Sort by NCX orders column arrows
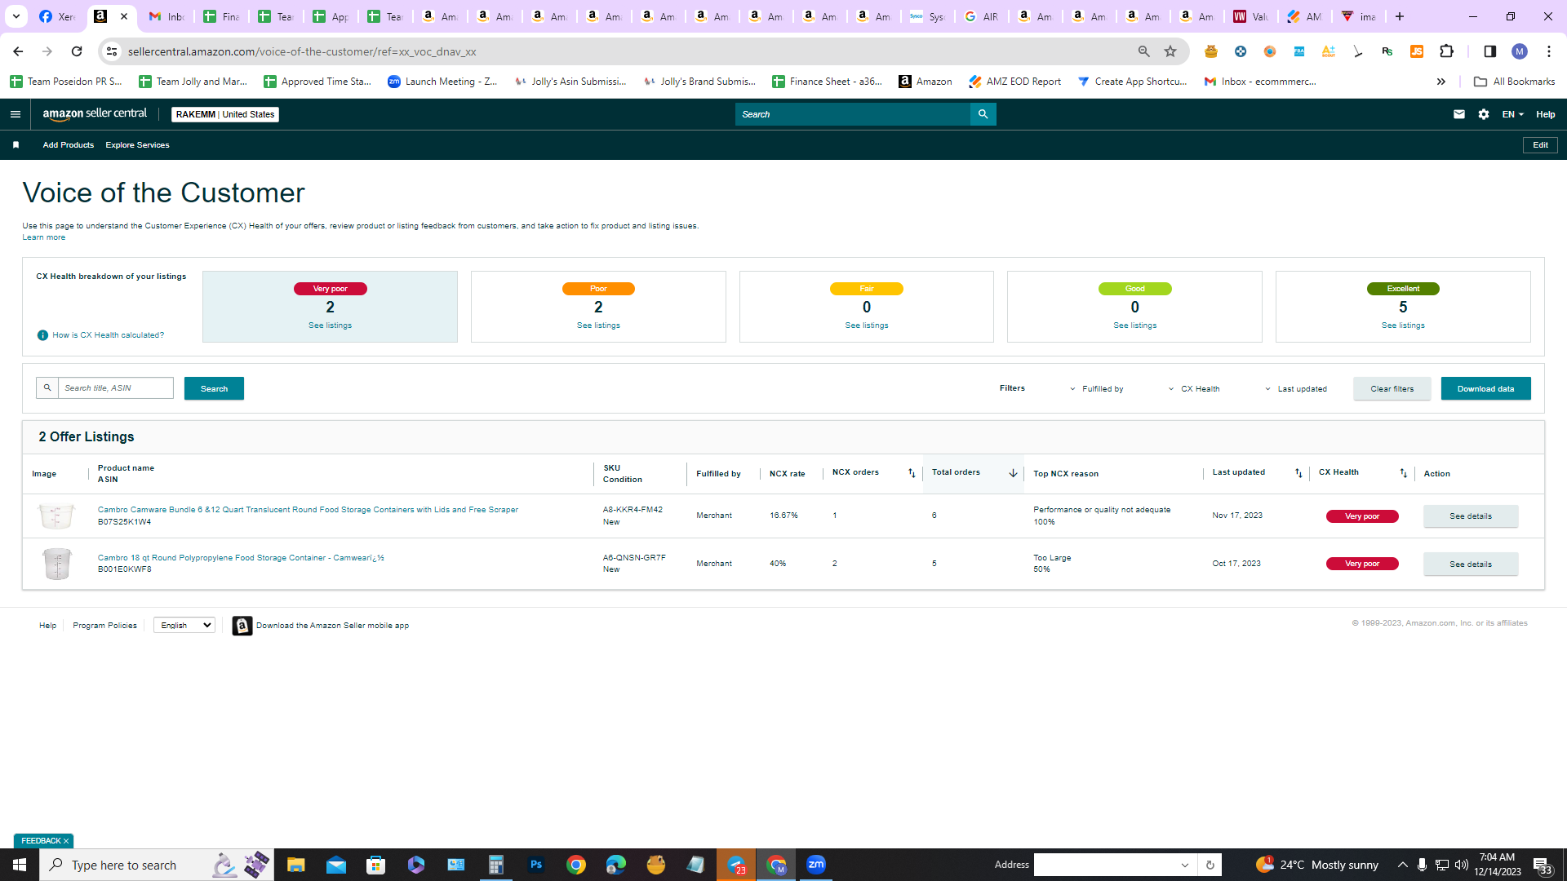This screenshot has height=881, width=1567. 912,473
